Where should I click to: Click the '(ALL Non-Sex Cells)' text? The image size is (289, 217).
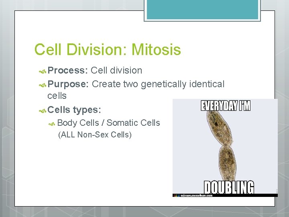(x=95, y=135)
